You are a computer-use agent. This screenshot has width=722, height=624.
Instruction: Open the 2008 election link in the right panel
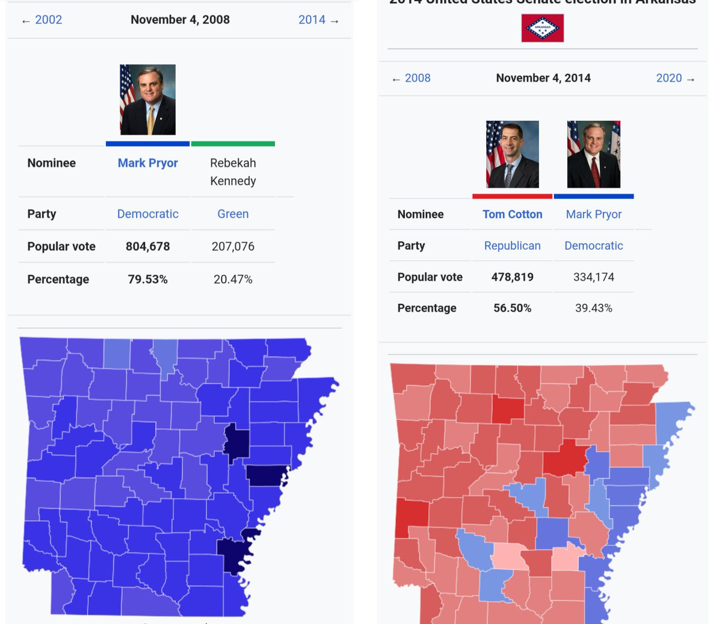[418, 78]
